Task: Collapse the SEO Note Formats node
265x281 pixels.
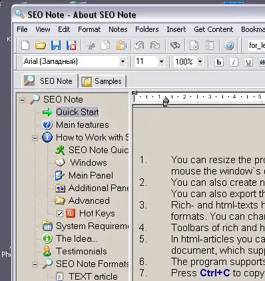Action: 35,264
